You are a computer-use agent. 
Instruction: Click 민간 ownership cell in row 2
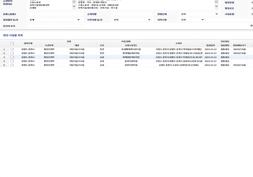(x=102, y=53)
